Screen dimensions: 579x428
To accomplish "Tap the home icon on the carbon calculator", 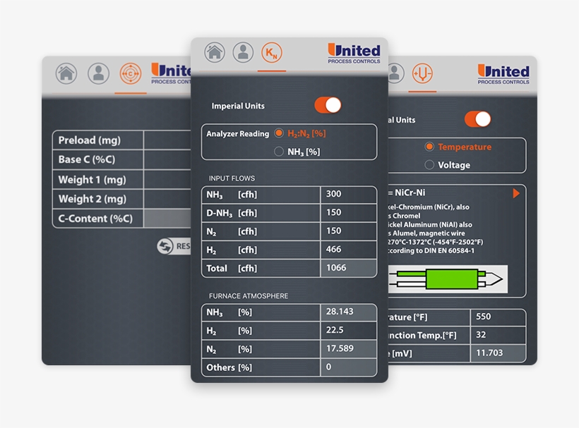I will [x=66, y=73].
